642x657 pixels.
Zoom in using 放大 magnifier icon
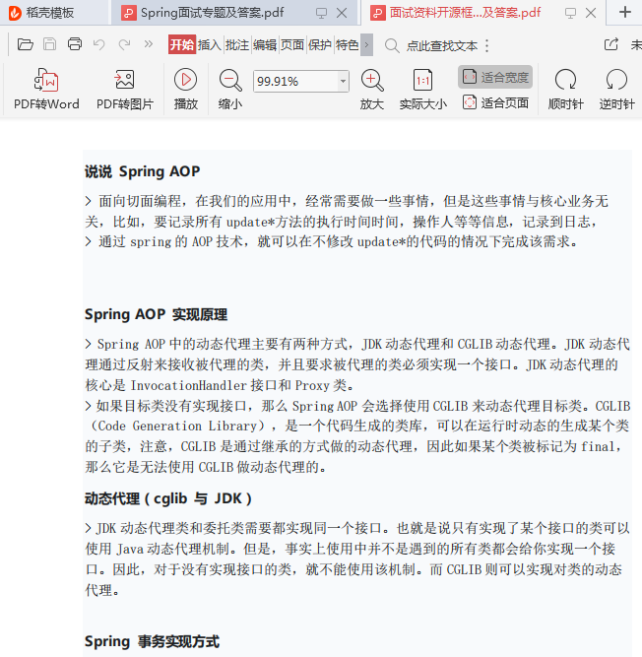tap(371, 82)
